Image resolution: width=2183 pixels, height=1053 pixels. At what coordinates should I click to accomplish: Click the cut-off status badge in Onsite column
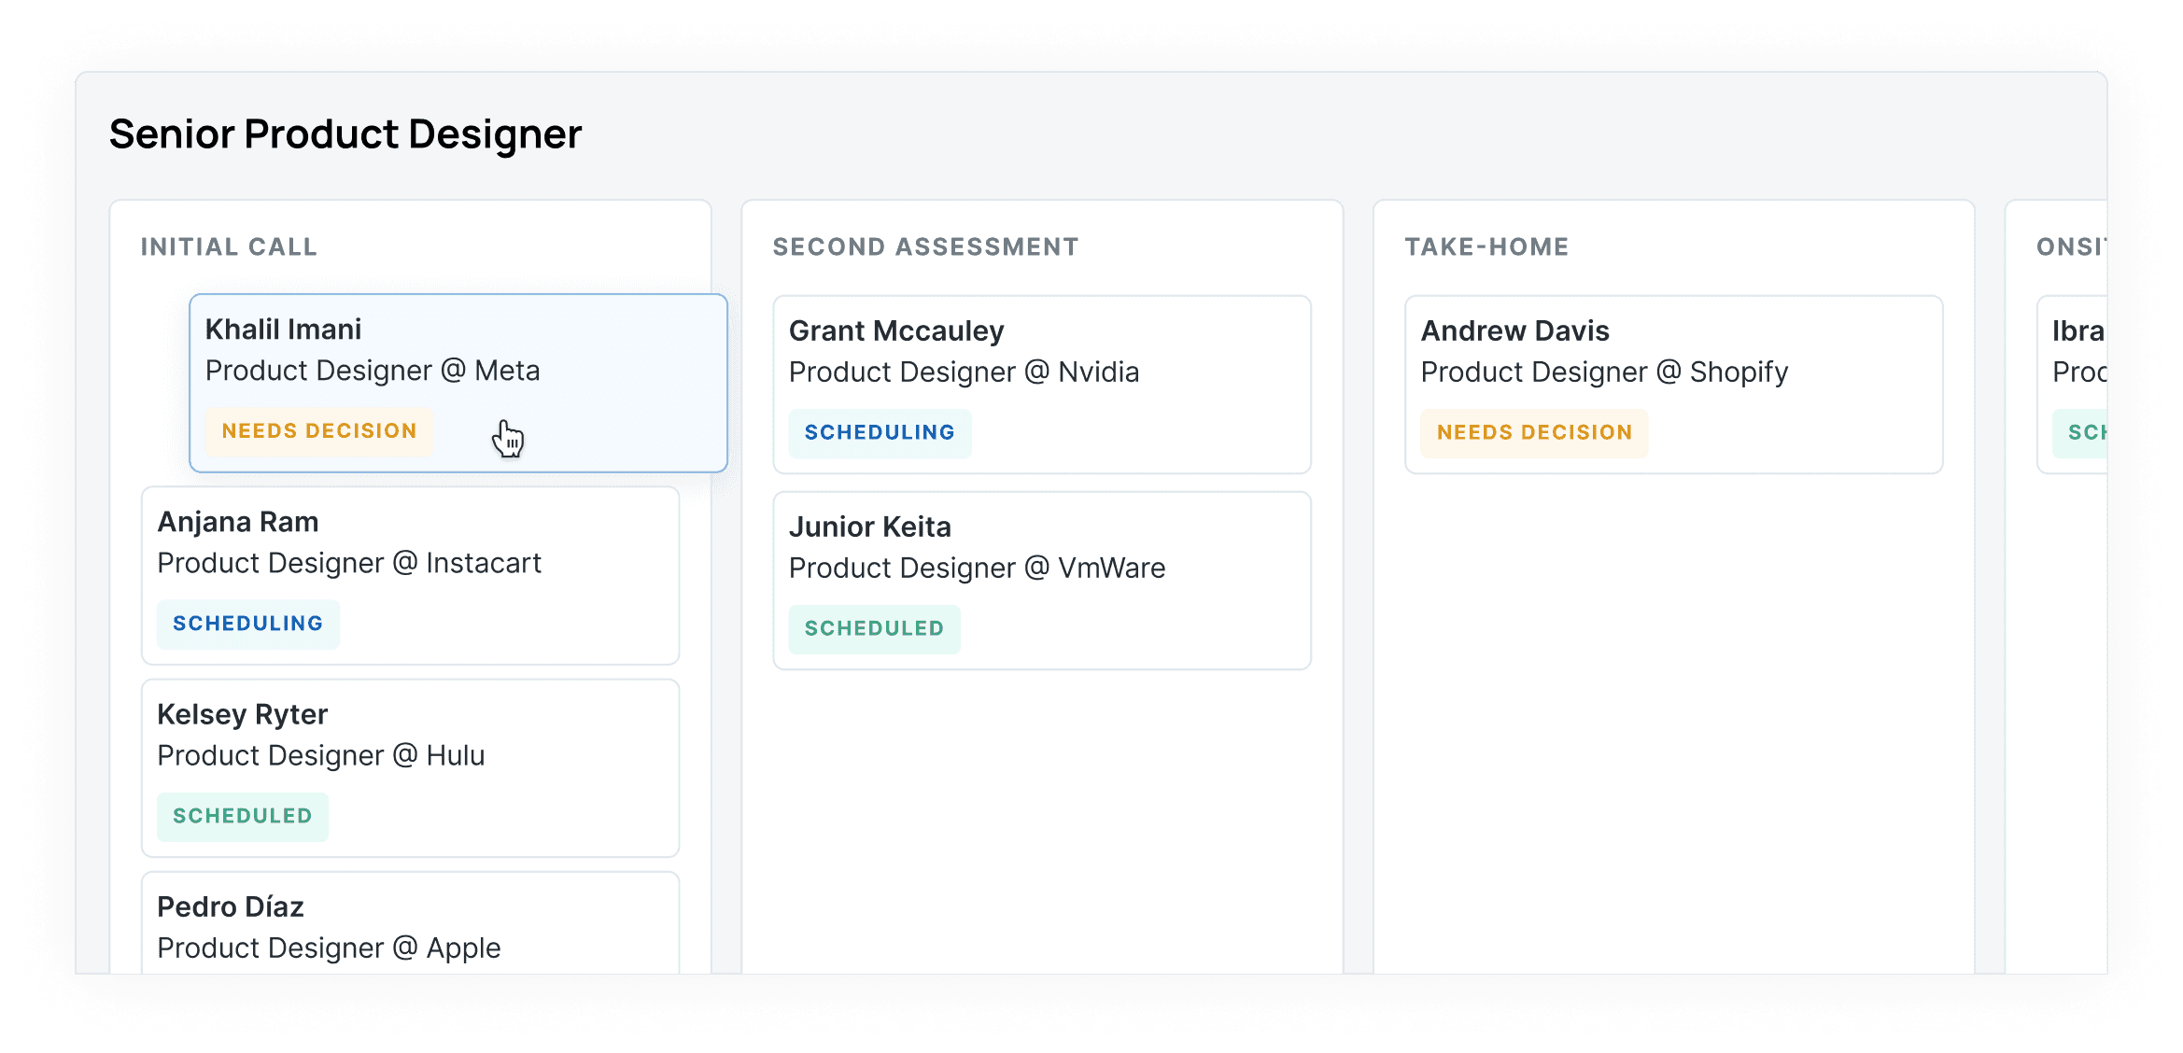(x=2084, y=433)
